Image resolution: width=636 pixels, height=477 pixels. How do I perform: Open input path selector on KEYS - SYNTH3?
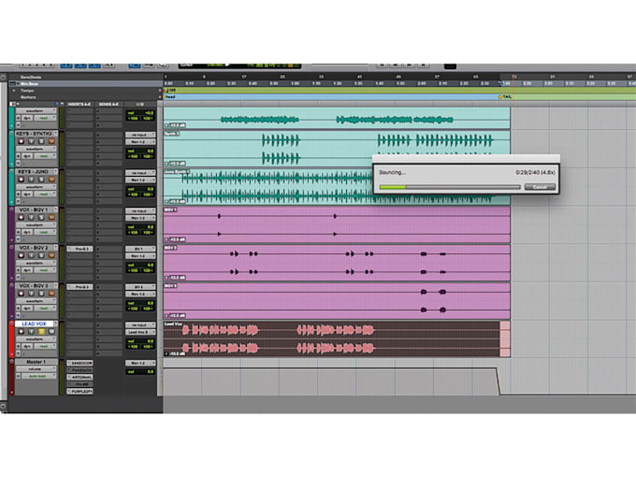click(140, 135)
